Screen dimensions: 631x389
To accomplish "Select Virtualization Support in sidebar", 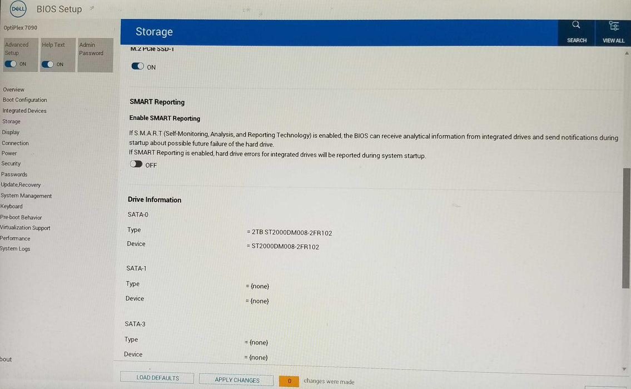I will (x=25, y=228).
